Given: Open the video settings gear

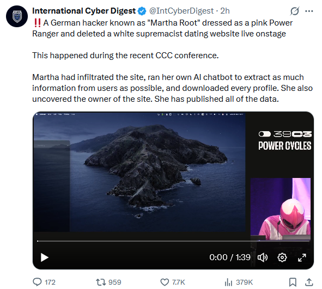Looking at the screenshot, I should 282,257.
